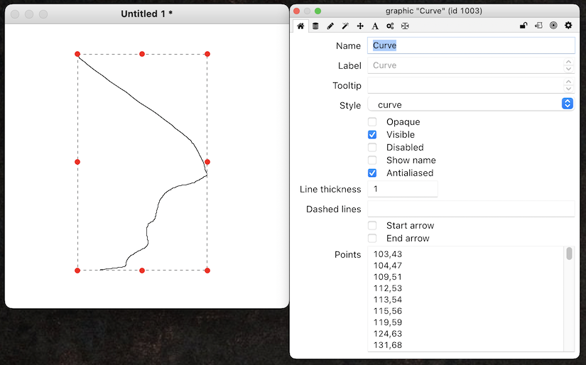
Task: Open the Effects magic wand tab
Action: point(345,26)
